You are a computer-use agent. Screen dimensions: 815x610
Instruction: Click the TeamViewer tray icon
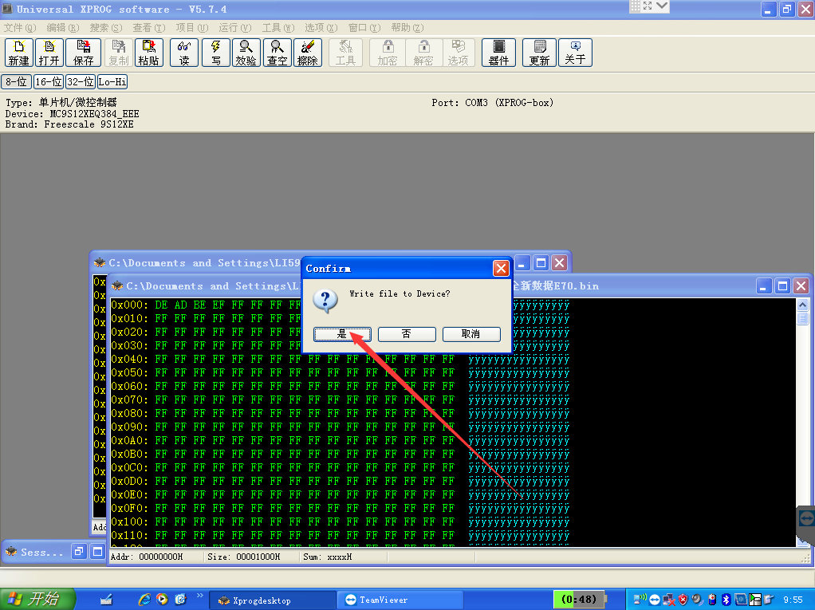point(655,600)
